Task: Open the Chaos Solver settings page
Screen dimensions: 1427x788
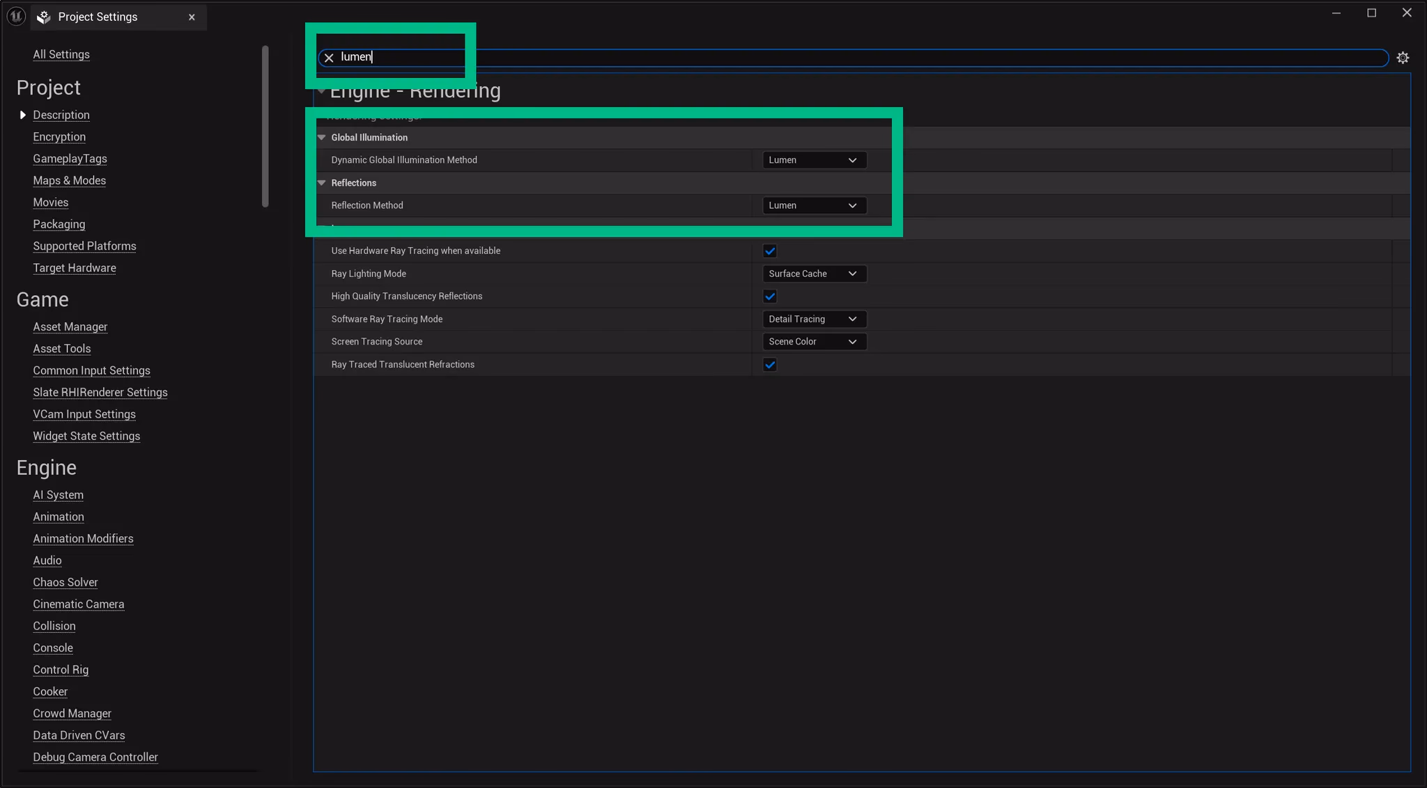Action: point(65,582)
